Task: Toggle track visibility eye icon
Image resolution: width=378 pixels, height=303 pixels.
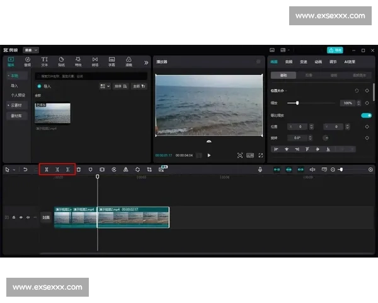Action: [x=21, y=217]
